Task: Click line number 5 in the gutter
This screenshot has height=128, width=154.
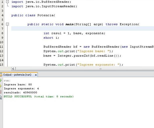Action: tap(2, 20)
